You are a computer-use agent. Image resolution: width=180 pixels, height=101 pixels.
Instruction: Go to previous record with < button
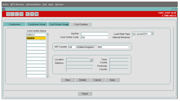pyautogui.click(x=13, y=14)
